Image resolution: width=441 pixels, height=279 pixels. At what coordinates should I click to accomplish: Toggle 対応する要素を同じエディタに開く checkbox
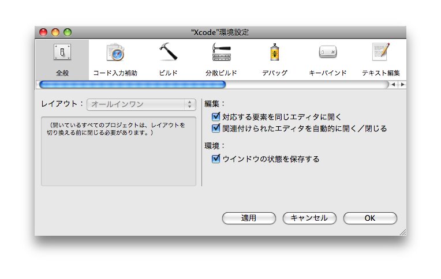[216, 116]
